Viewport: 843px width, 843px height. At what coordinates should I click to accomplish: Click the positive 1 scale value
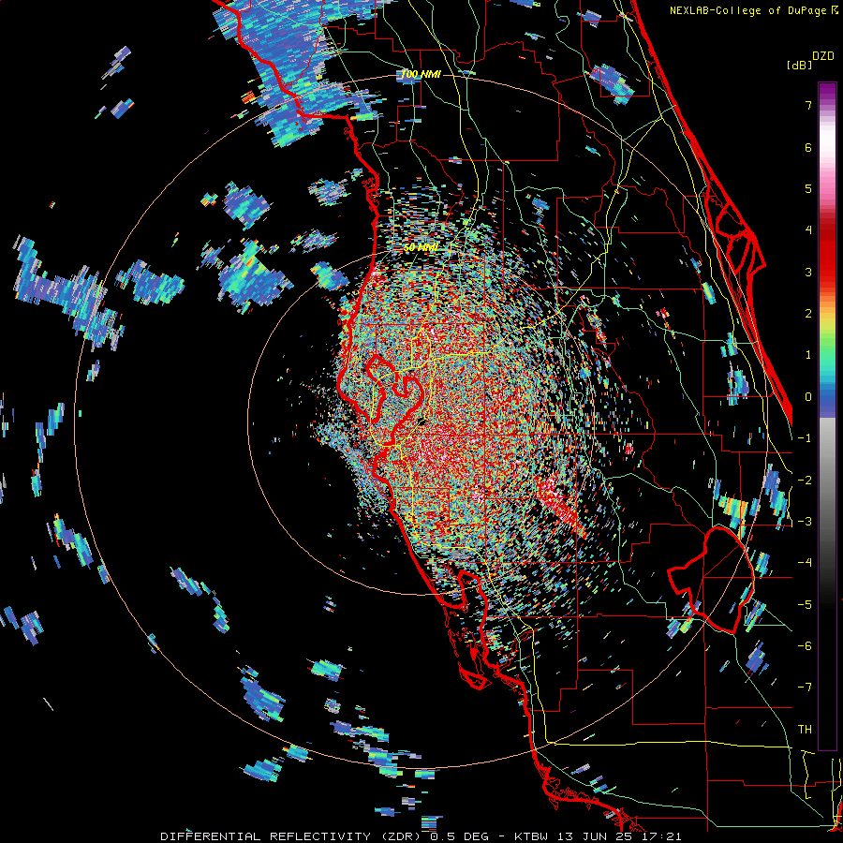808,355
